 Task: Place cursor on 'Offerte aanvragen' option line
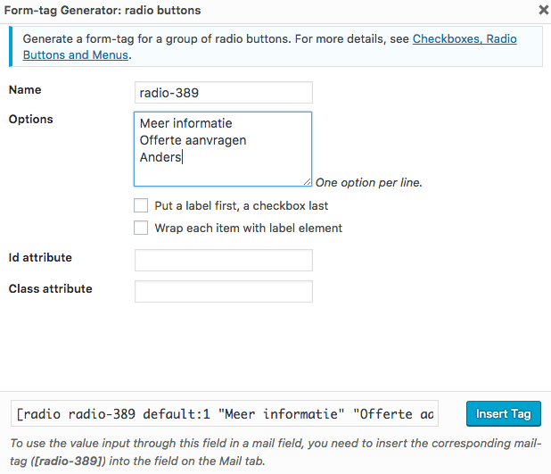tap(193, 140)
